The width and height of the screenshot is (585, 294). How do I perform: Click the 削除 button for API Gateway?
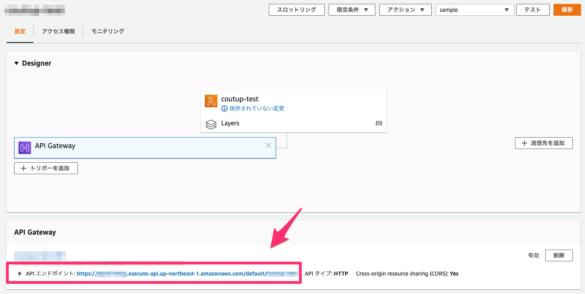click(559, 255)
